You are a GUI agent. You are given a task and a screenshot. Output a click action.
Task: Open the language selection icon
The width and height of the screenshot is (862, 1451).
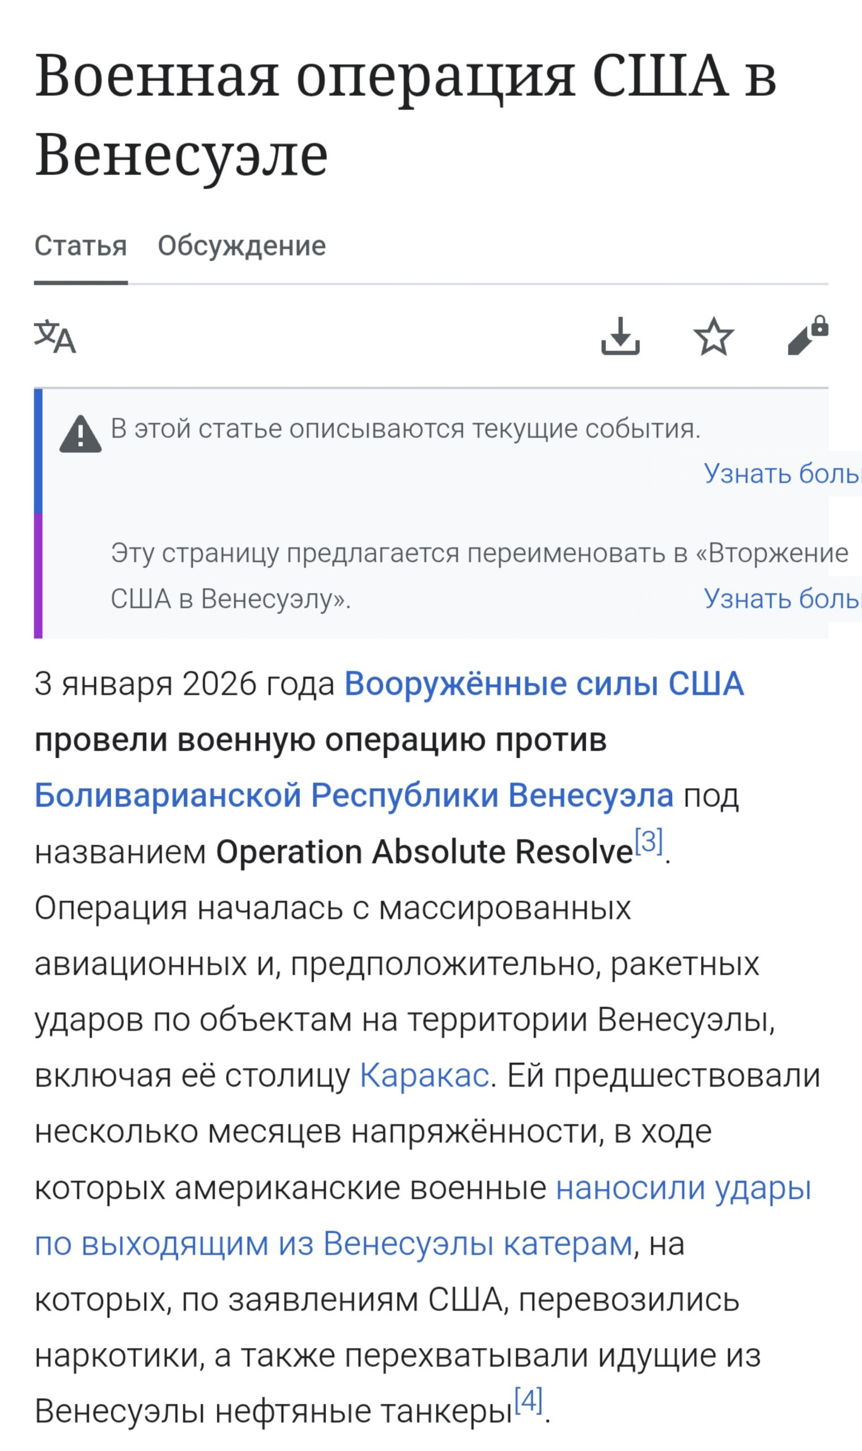point(54,336)
